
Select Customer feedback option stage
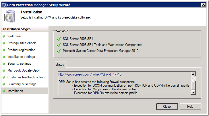pyautogui.click(x=26, y=77)
